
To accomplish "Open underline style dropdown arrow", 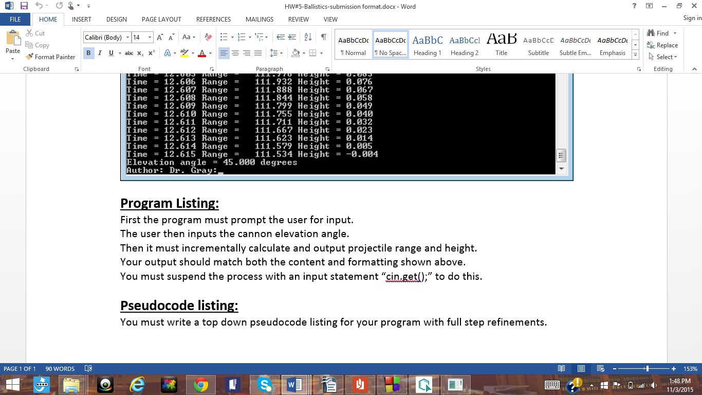I will [x=120, y=53].
